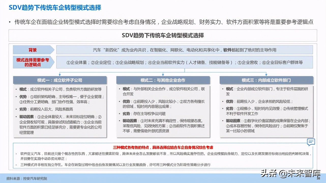The image size is (326, 183).
Task: Select 模式二 驱动因素 "对未来充满不确定性"
Action: [x=164, y=126]
